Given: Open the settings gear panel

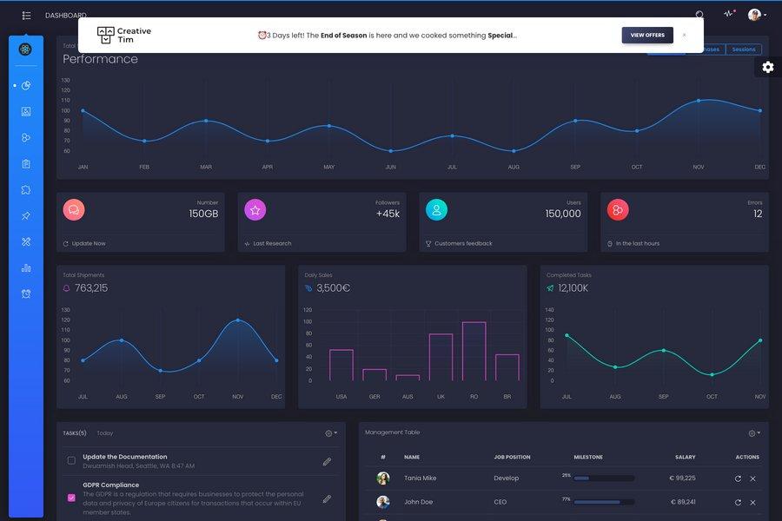Looking at the screenshot, I should click(767, 66).
